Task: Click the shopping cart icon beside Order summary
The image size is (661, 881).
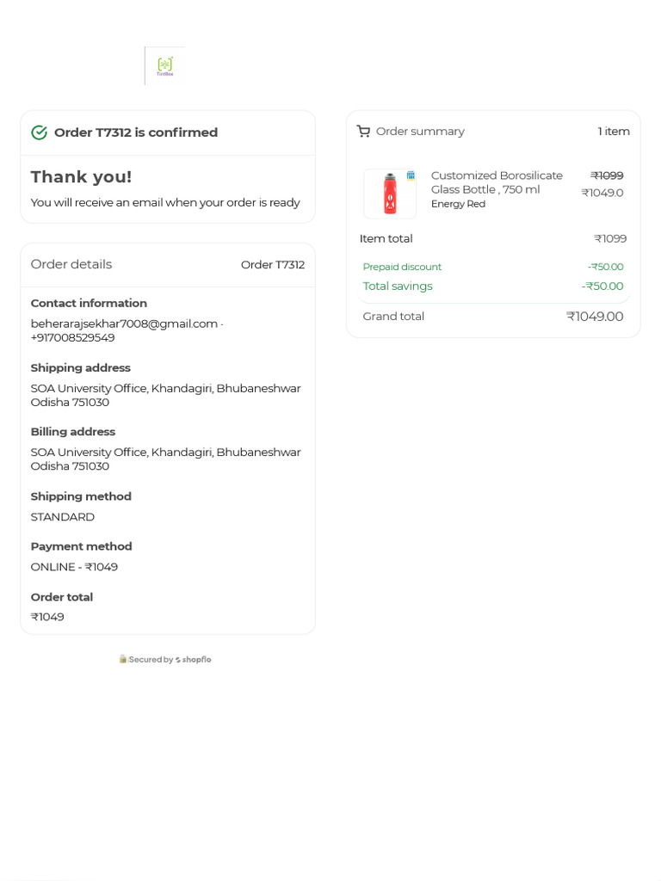Action: [x=363, y=132]
